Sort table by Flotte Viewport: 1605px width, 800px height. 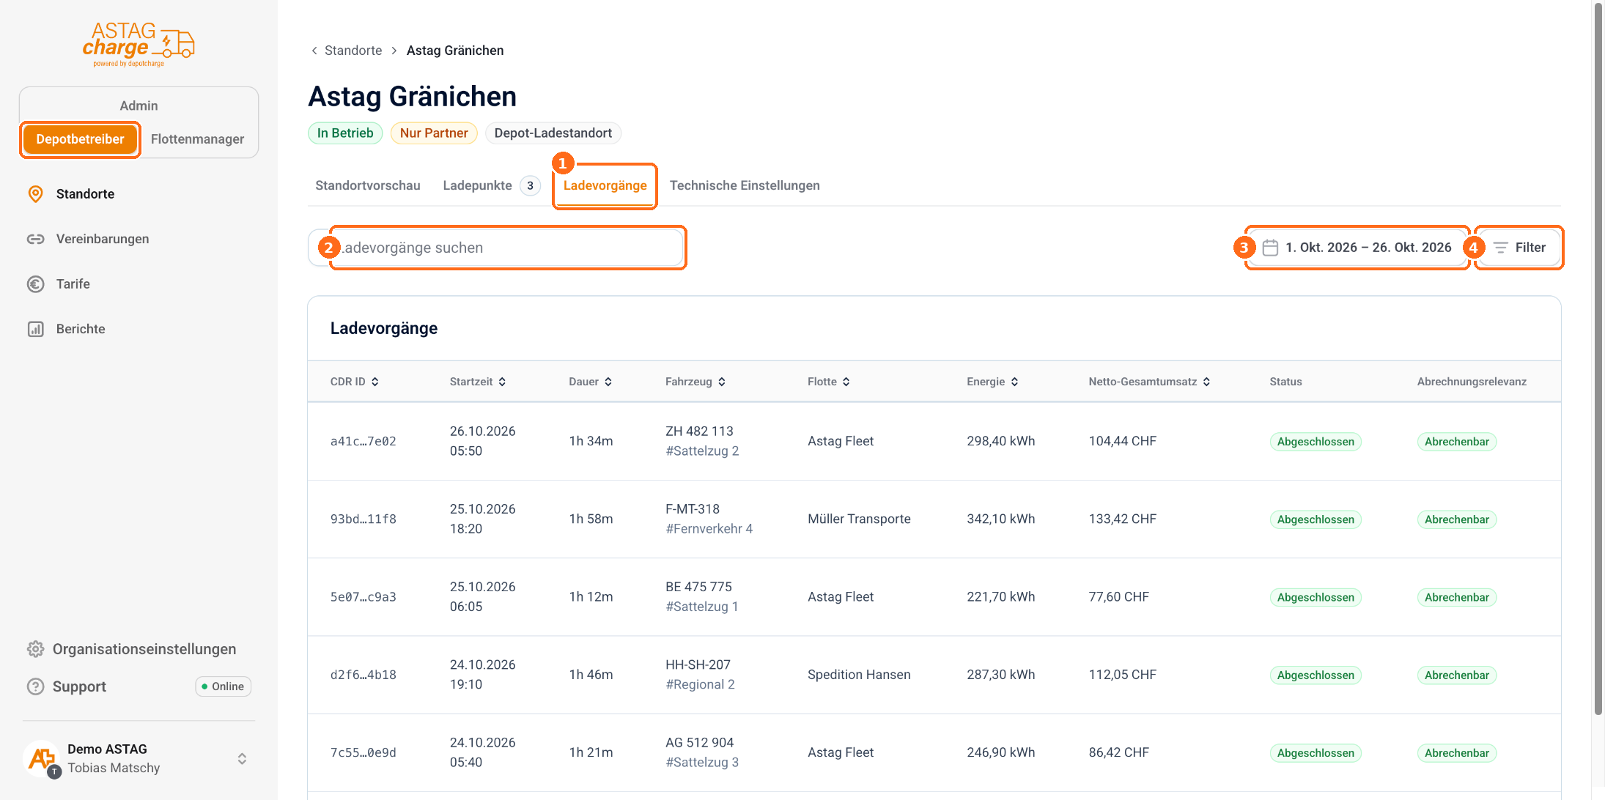[x=829, y=382]
